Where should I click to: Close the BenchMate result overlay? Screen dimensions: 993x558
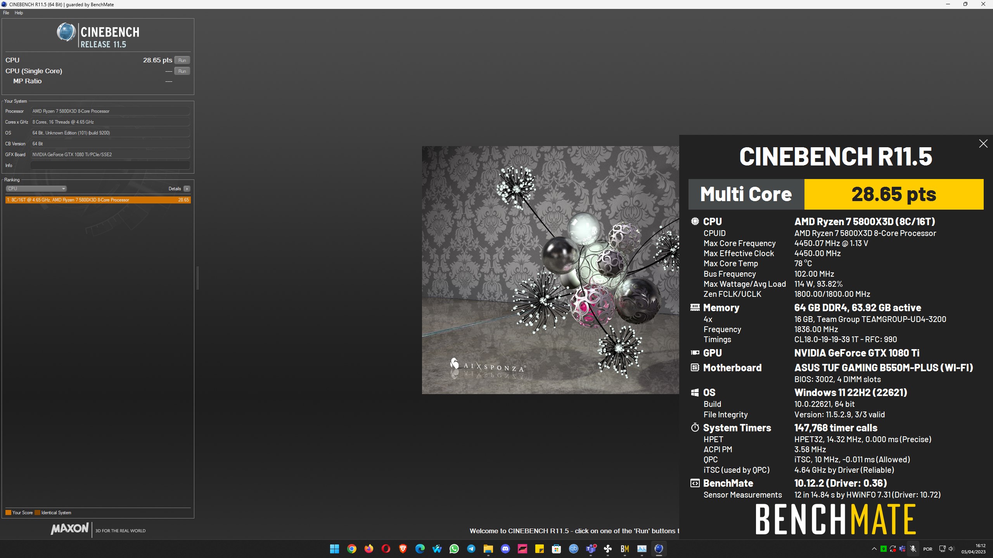[983, 144]
